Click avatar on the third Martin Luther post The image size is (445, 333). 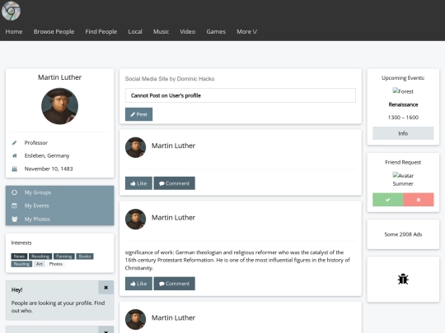(136, 319)
